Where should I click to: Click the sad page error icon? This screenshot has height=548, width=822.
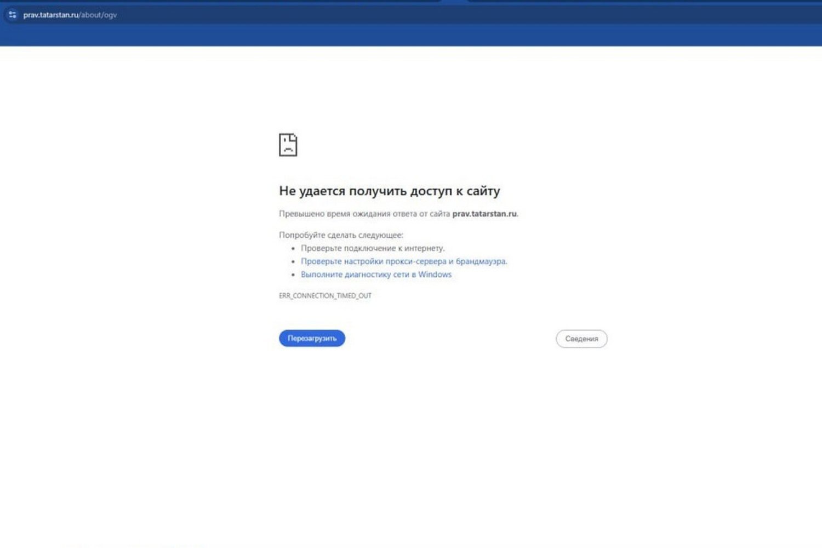288,145
